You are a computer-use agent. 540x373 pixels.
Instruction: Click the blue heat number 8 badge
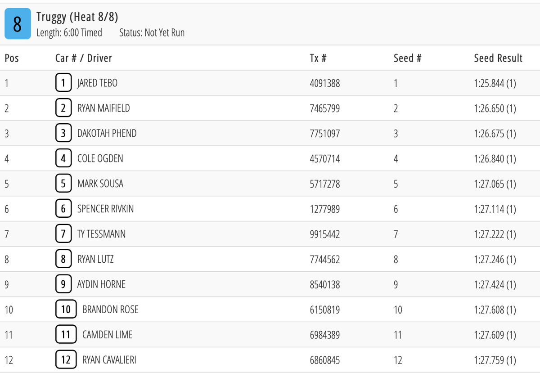coord(18,24)
